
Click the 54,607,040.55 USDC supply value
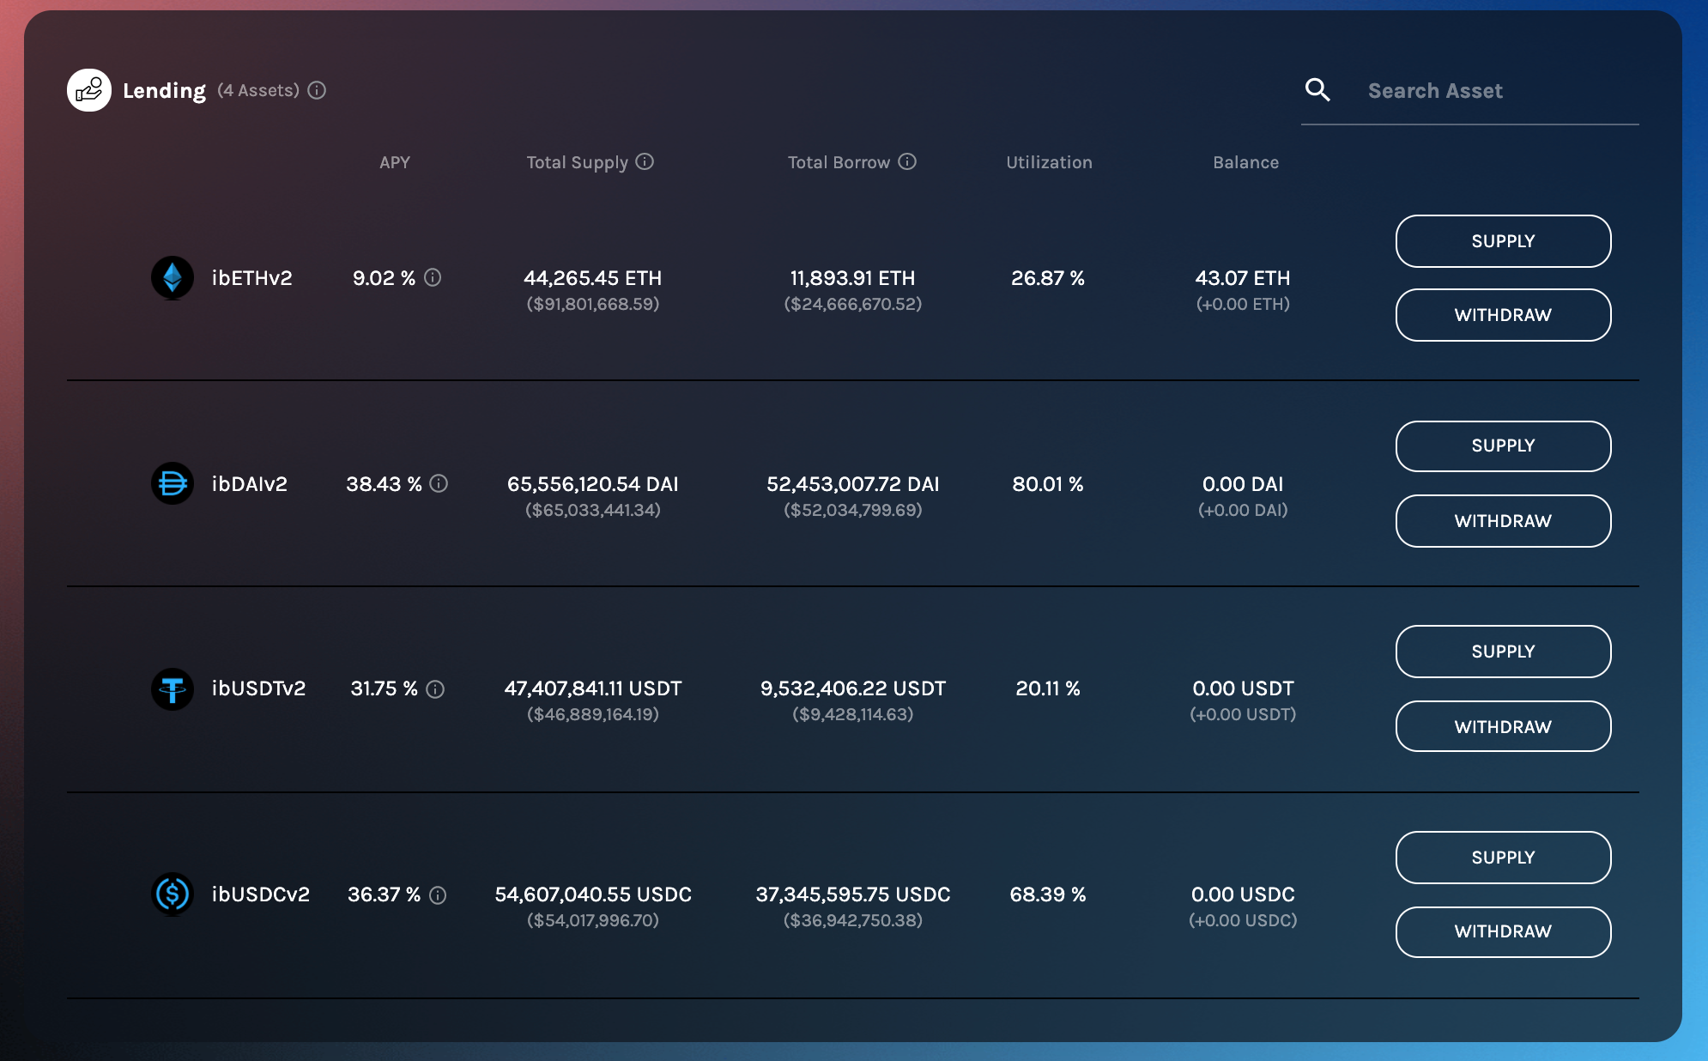[x=593, y=894]
